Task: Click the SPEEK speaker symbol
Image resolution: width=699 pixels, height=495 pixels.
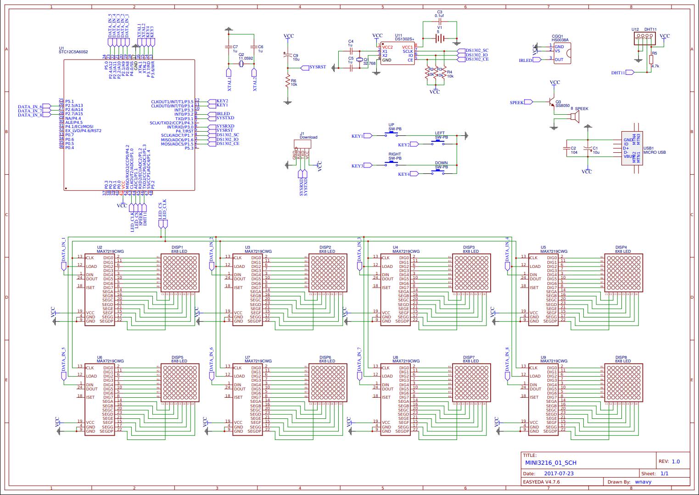Action: coord(574,117)
